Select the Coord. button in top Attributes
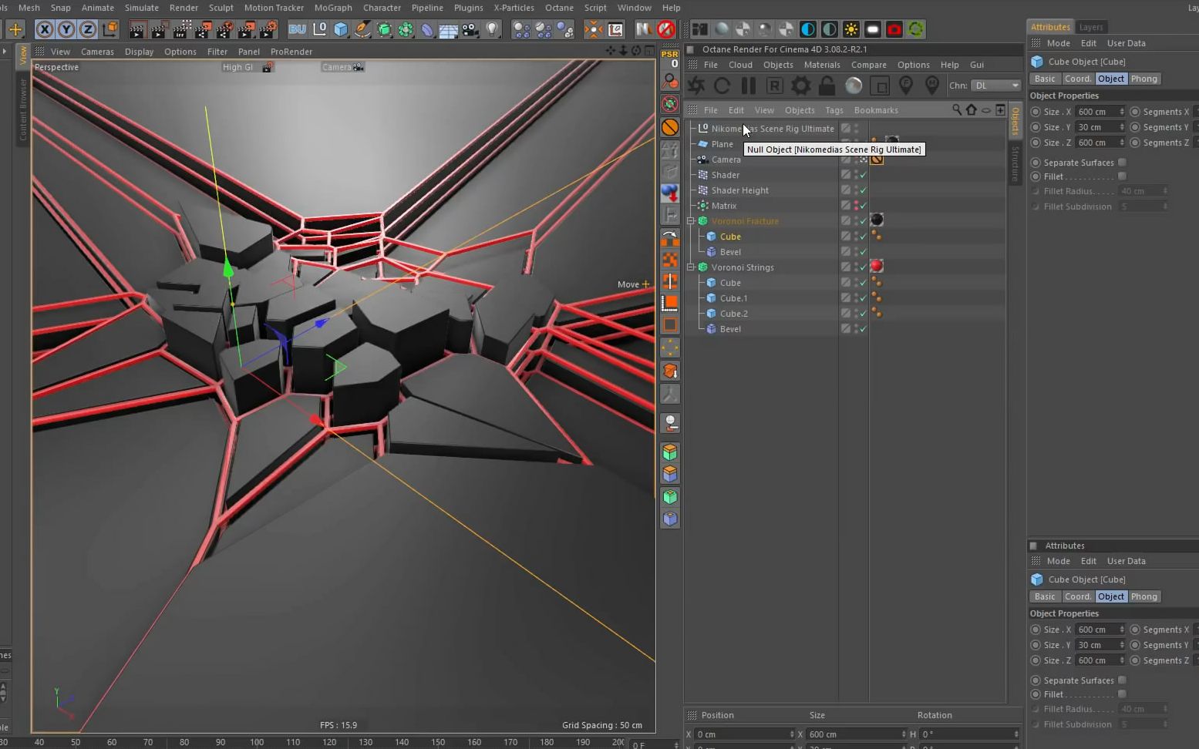 pyautogui.click(x=1077, y=79)
